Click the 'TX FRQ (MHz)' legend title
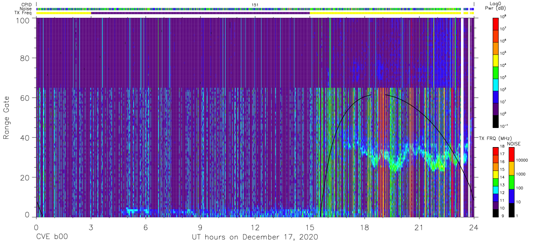Image resolution: width=533 pixels, height=246 pixels. 495,138
